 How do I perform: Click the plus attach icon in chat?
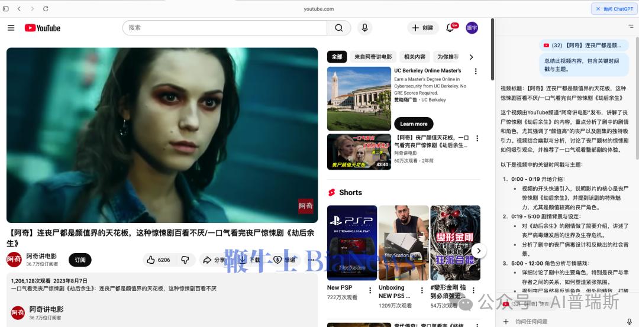click(506, 321)
